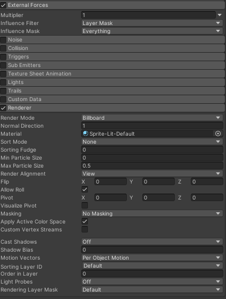Click the Min Particle Size label
This screenshot has height=299, width=226.
pos(21,157)
